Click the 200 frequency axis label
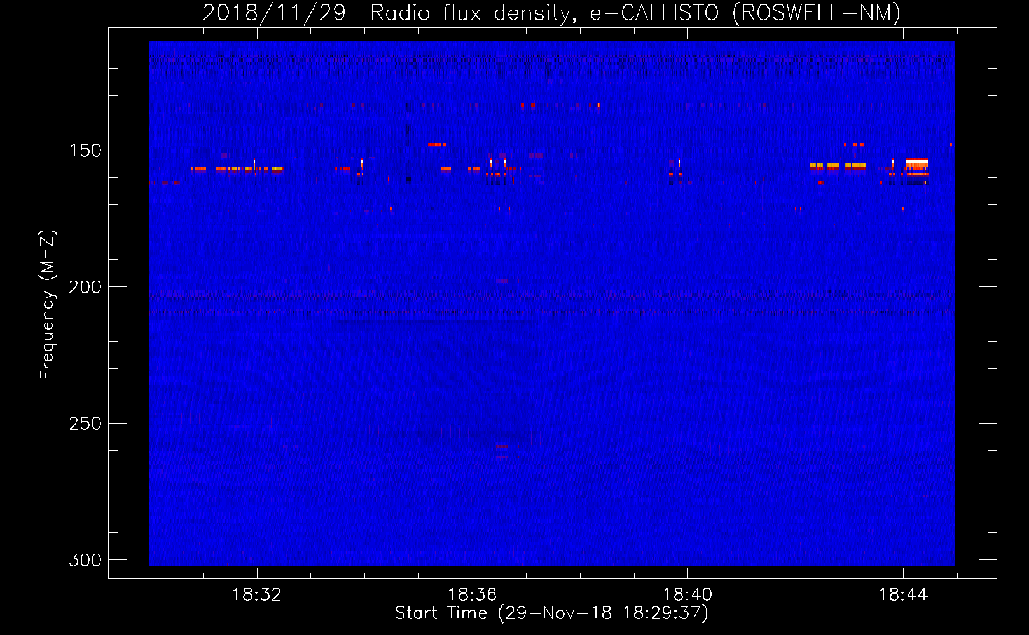 click(85, 287)
